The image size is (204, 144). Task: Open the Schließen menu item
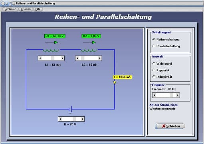click(10, 9)
